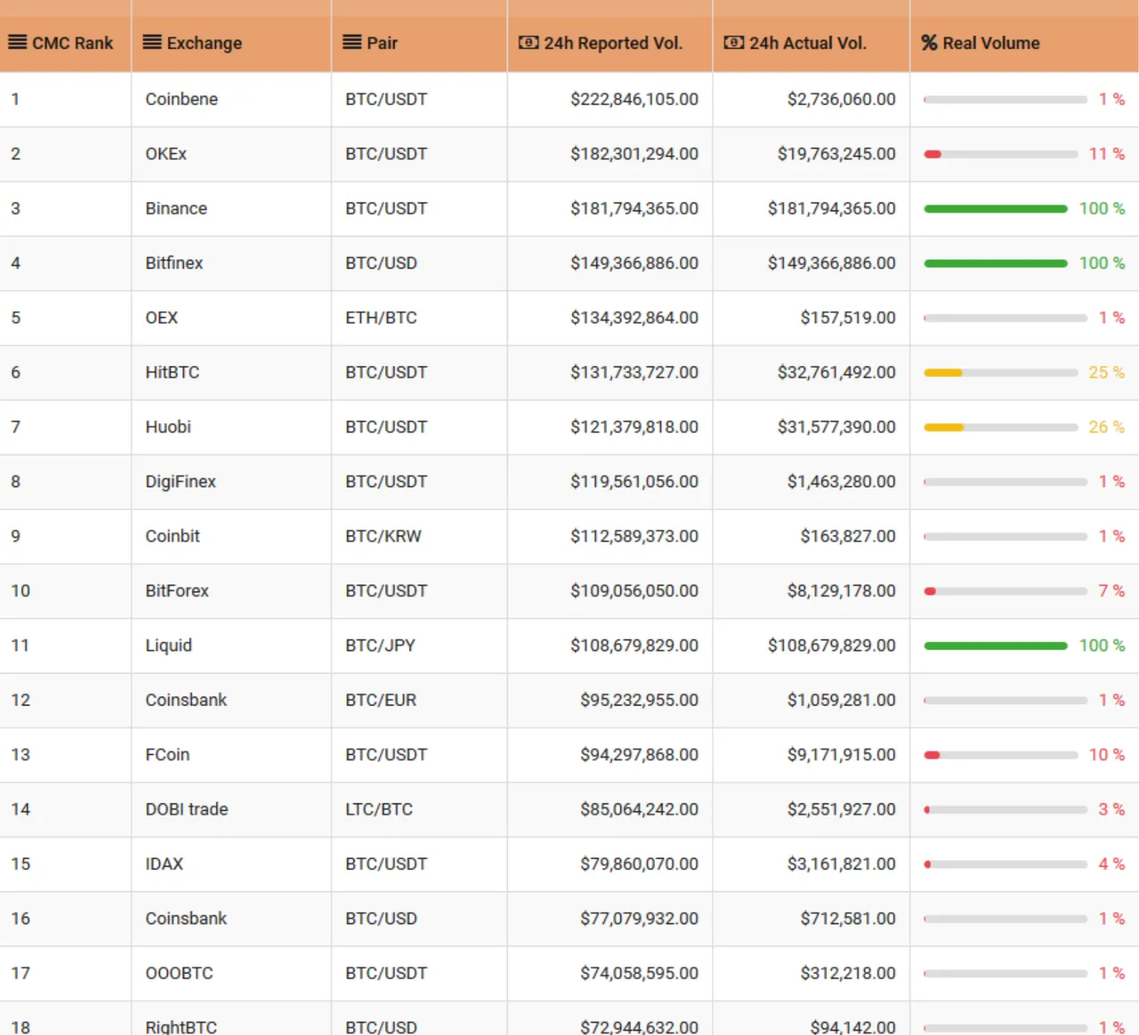The height and width of the screenshot is (1035, 1139).
Task: Click reported volume $182,301,294.00
Action: click(x=634, y=154)
